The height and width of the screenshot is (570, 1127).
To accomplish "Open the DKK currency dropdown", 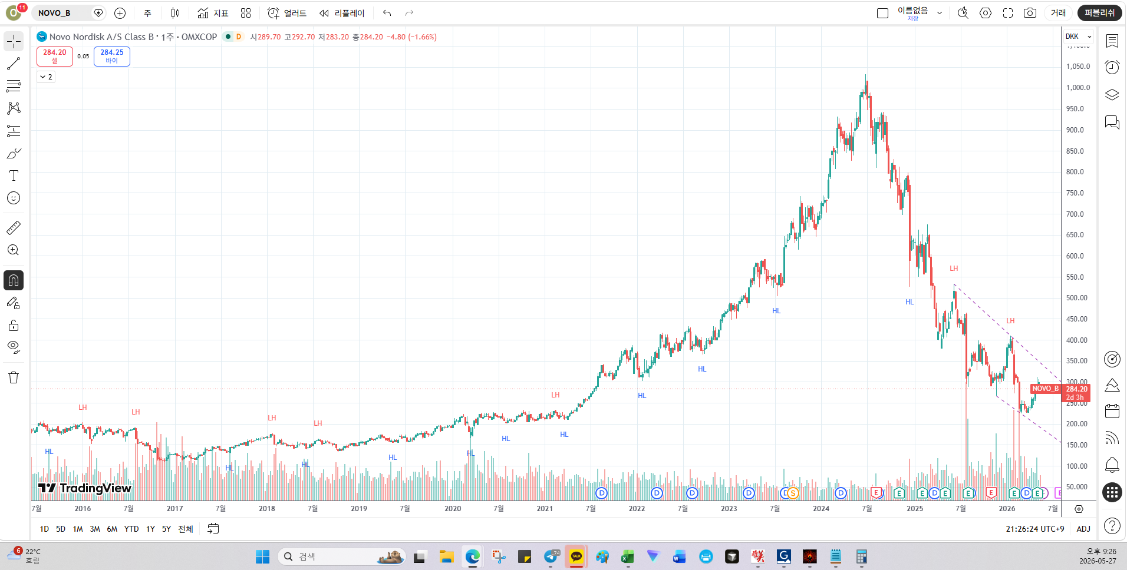I will (x=1079, y=37).
